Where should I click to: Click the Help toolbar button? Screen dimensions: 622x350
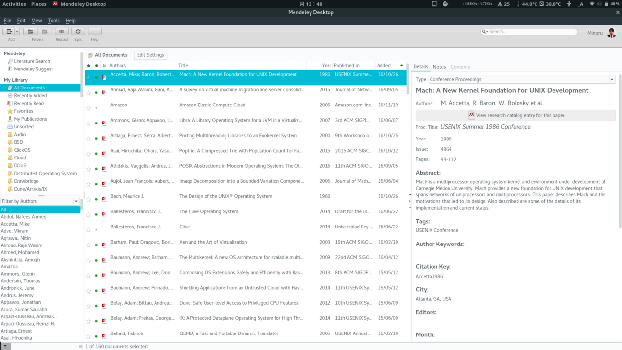coord(95,32)
